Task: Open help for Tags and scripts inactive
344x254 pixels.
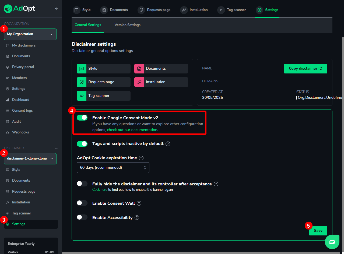Action: [168, 144]
